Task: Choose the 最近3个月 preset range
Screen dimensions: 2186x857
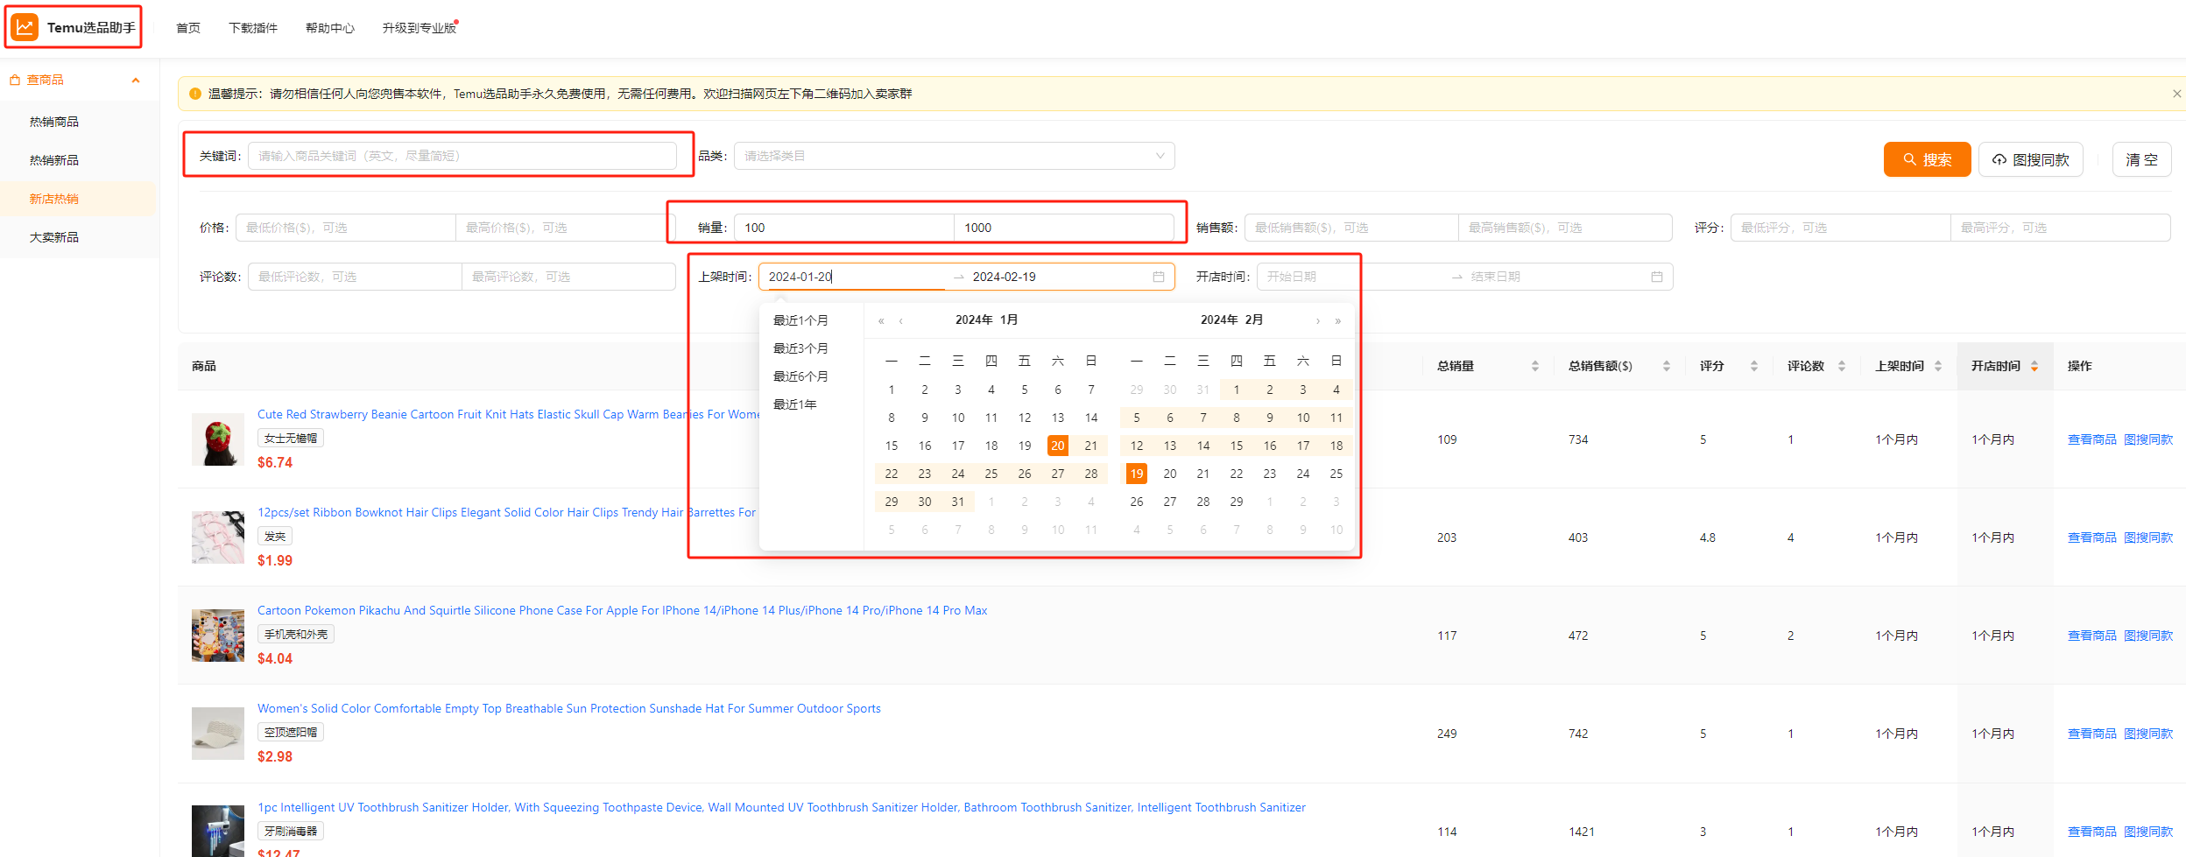Action: coord(800,348)
